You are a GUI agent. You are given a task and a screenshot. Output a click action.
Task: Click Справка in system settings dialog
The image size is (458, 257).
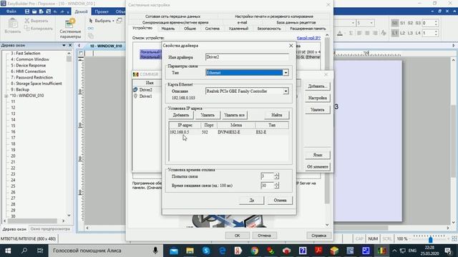pyautogui.click(x=318, y=236)
